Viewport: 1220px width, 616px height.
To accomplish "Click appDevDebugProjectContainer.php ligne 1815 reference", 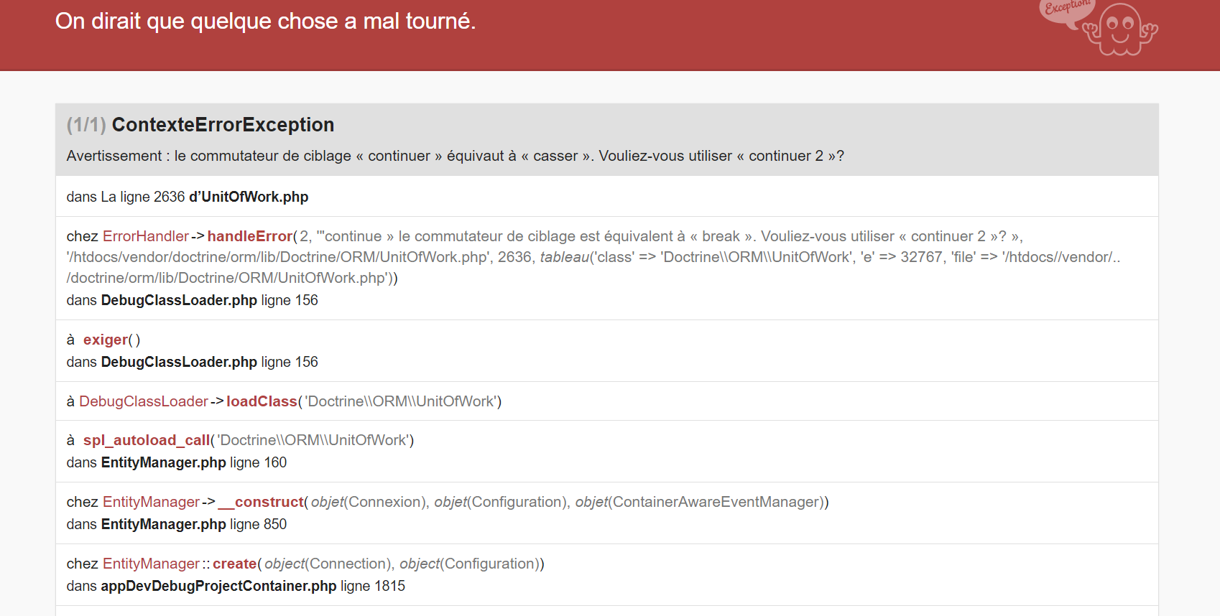I will [253, 586].
